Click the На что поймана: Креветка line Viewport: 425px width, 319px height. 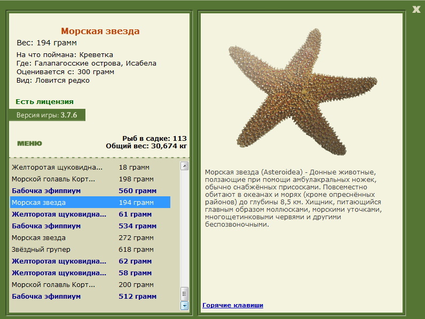65,55
